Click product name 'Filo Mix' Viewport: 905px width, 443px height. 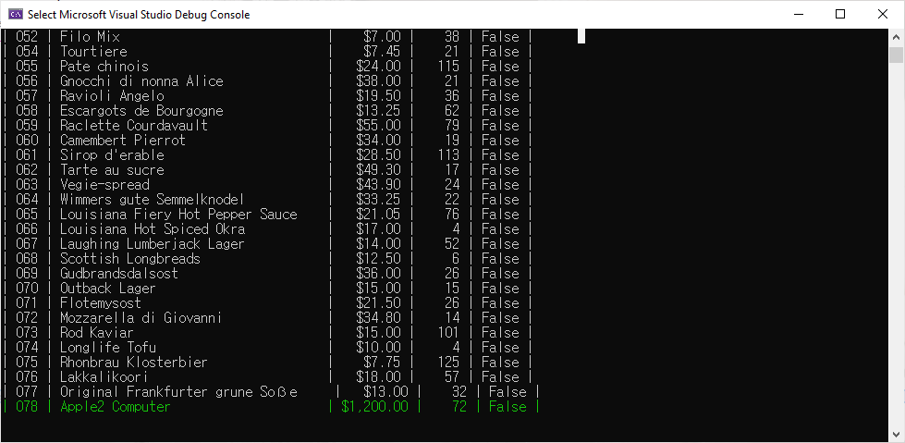[x=90, y=37]
